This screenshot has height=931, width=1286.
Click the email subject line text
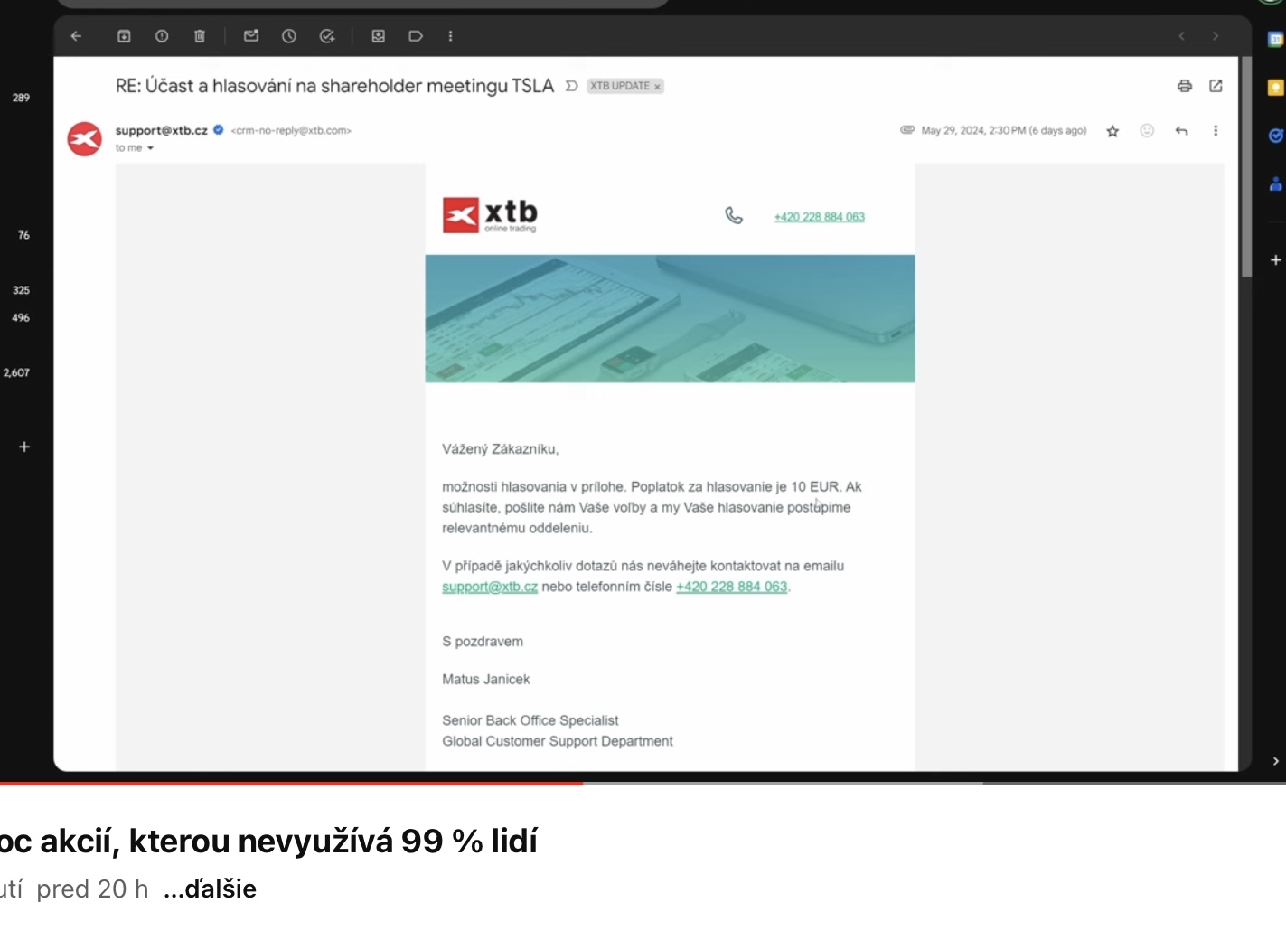coord(334,86)
